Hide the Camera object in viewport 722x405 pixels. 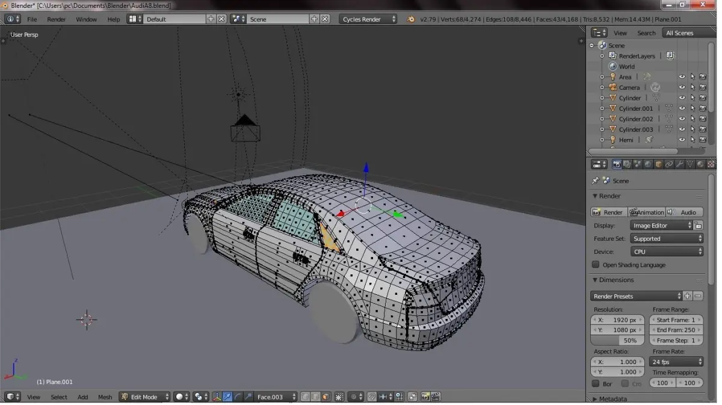tap(682, 87)
